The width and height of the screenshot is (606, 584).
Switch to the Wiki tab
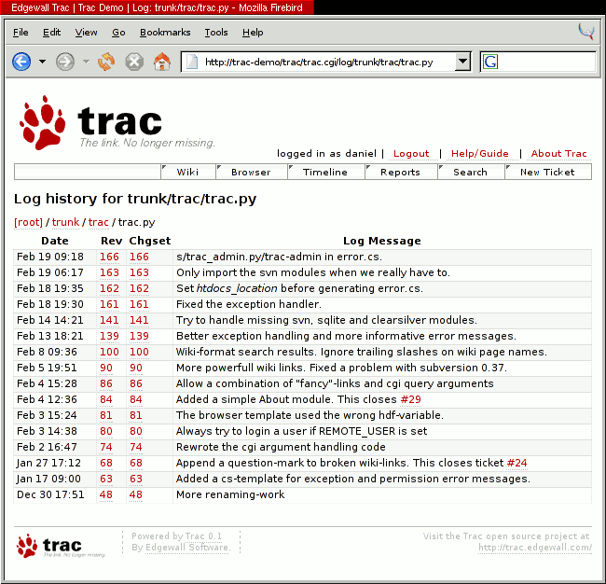click(187, 172)
